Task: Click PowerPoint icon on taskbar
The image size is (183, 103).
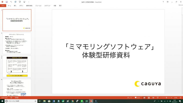Action: (x=91, y=101)
